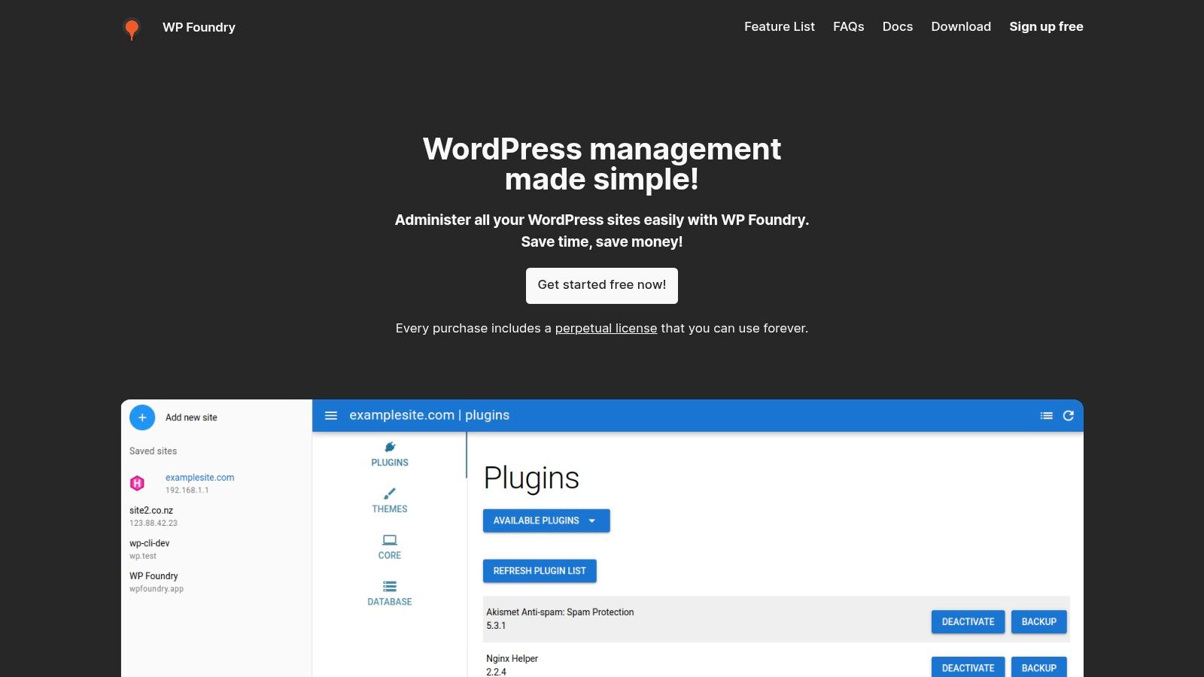Select the examplesite.com saved site
Image resolution: width=1204 pixels, height=677 pixels.
[199, 483]
